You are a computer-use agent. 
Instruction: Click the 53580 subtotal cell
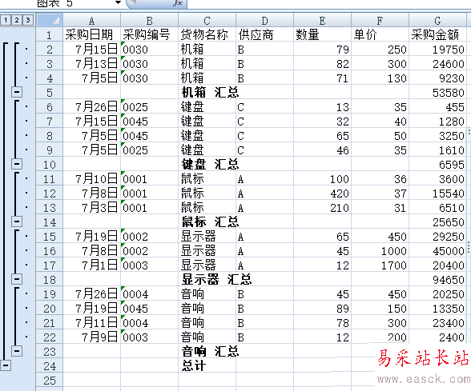pyautogui.click(x=437, y=93)
